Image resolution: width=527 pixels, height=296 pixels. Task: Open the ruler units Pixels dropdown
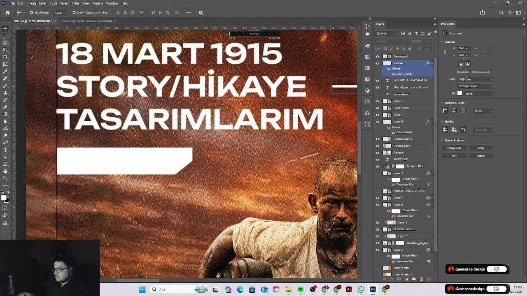(483, 111)
